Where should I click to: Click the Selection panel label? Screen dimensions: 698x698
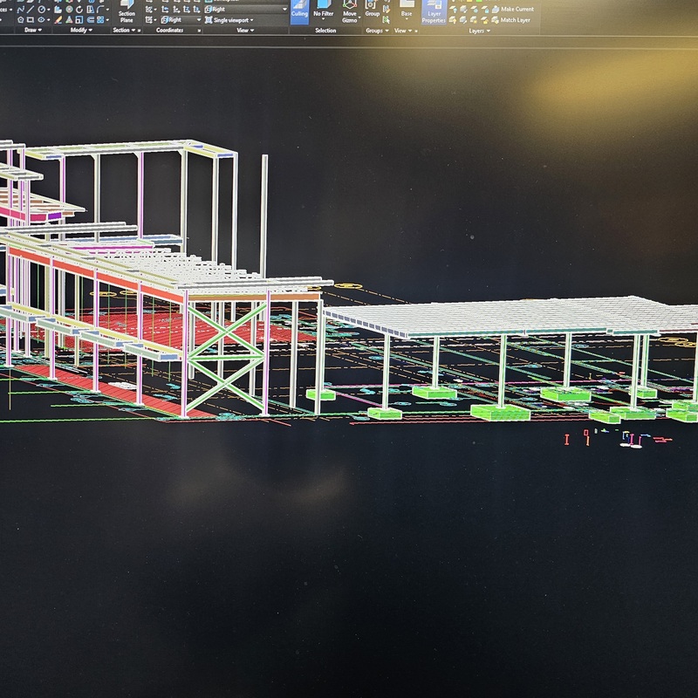point(325,31)
